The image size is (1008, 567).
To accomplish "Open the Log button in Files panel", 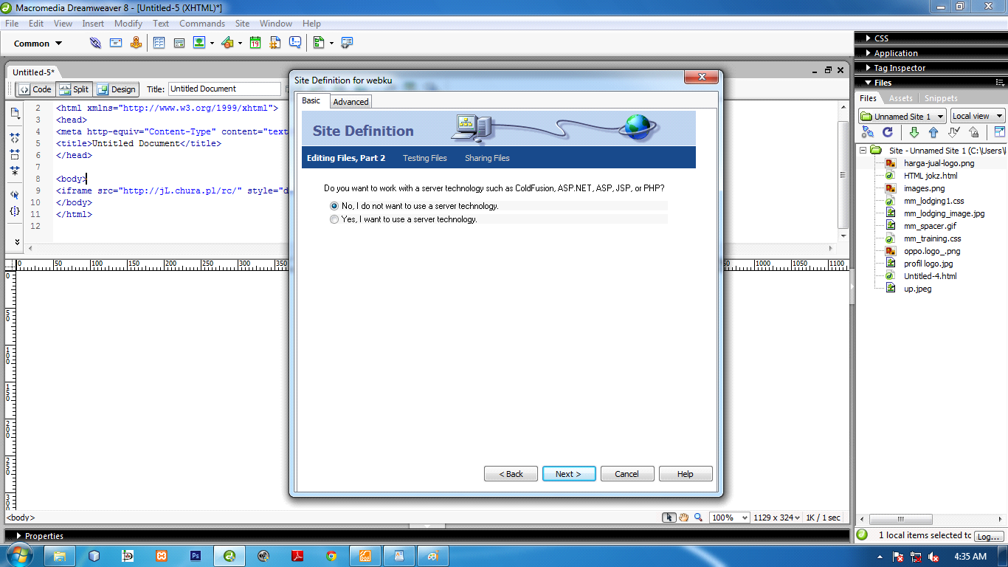I will pos(989,537).
